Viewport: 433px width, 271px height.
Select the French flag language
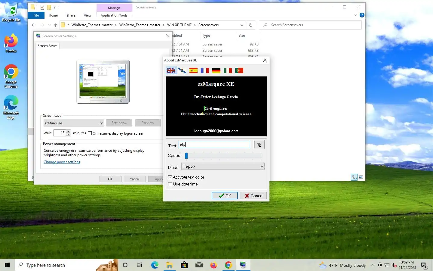(x=205, y=70)
